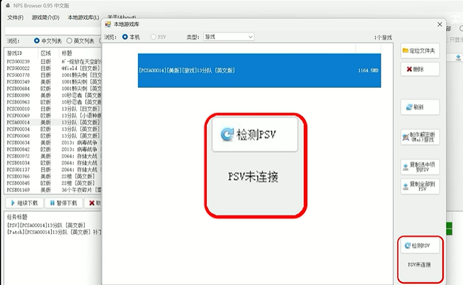Click the 刷新 refresh button
The height and width of the screenshot is (285, 463).
point(420,107)
